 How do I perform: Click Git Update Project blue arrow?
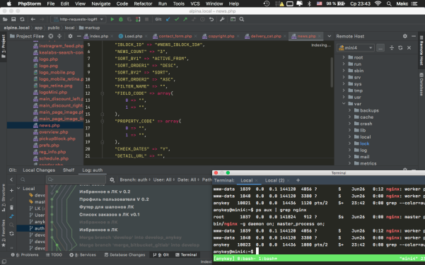[168, 19]
